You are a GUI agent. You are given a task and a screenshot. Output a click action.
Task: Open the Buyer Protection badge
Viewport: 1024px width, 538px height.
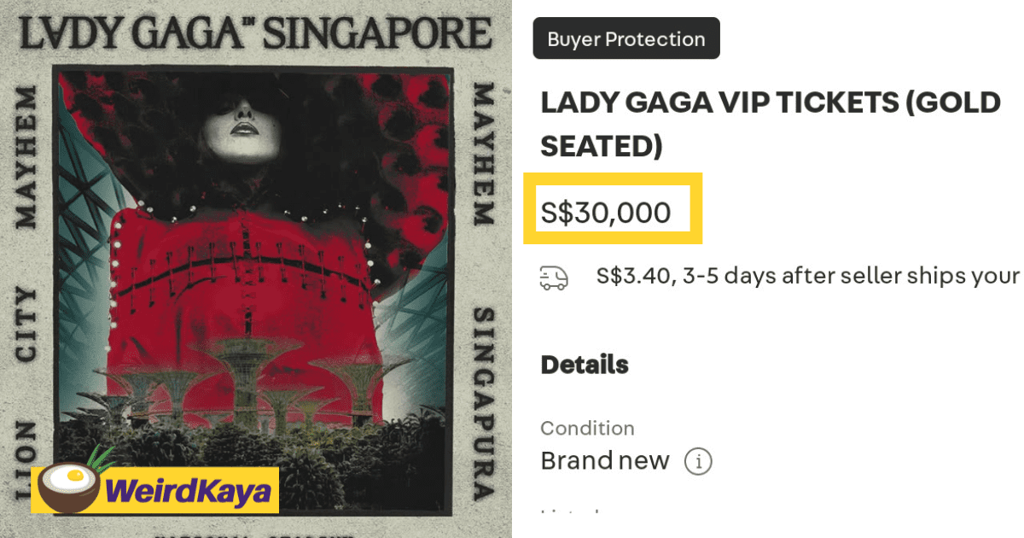pos(625,39)
